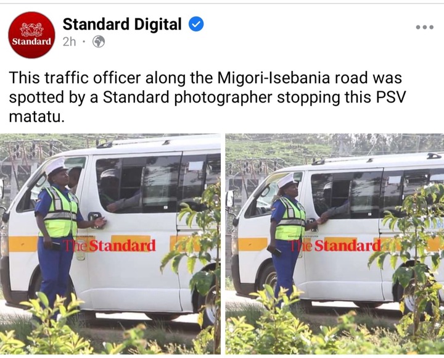Click The Standard watermark on right photo

(x=337, y=246)
